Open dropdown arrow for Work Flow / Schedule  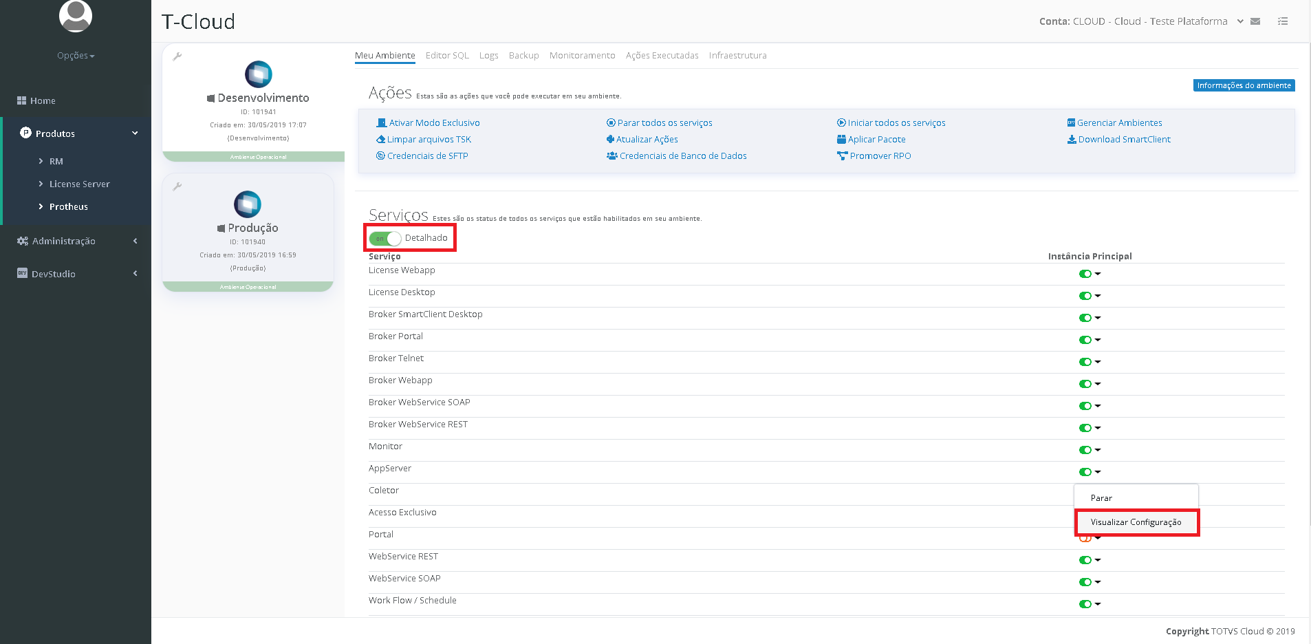point(1098,604)
